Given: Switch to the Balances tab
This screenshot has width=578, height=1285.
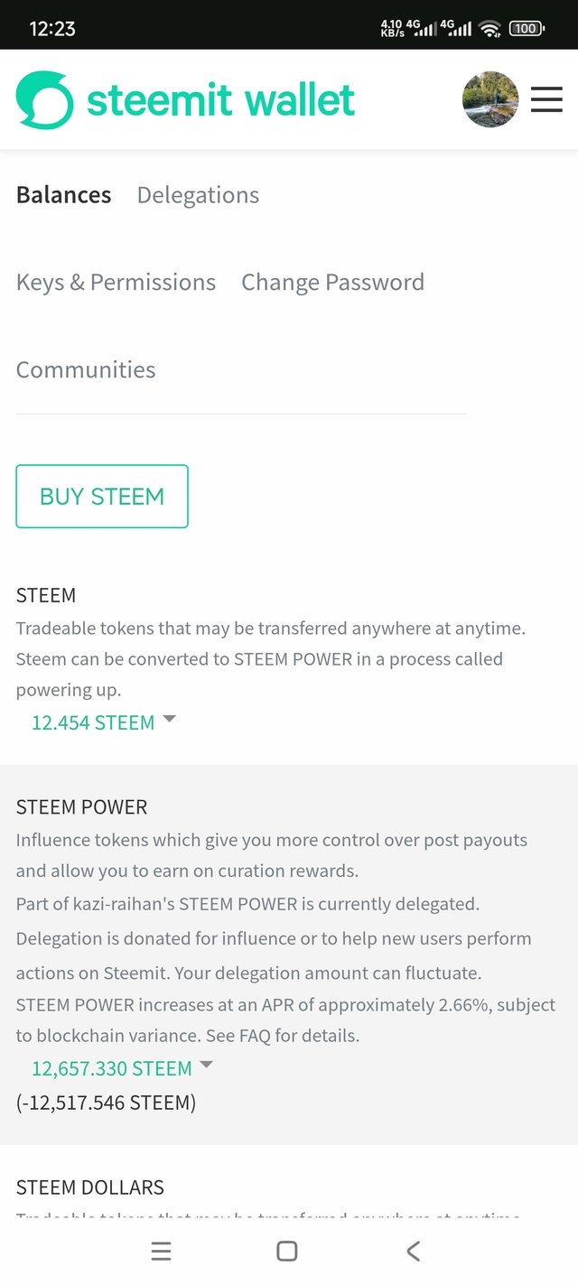Looking at the screenshot, I should [64, 195].
